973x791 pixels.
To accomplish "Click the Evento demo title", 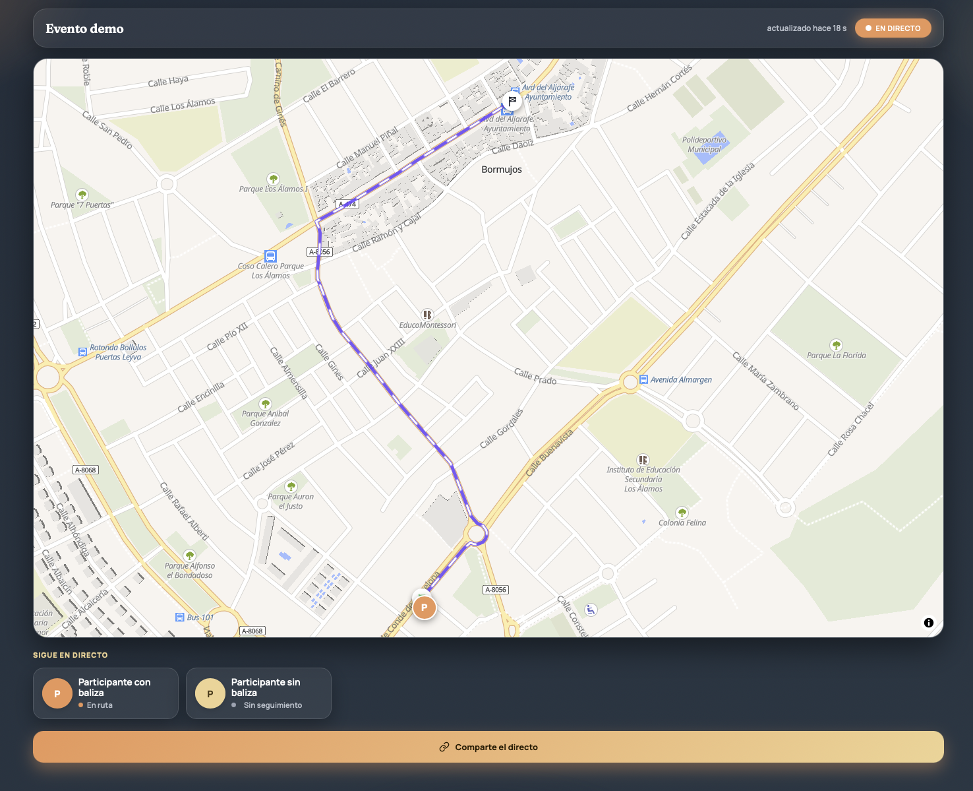I will tap(84, 28).
